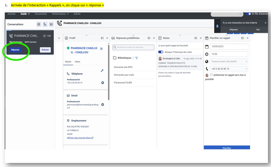Image resolution: width=271 pixels, height=167 pixels.
Task: Click the phone icon beside Conversations
Action: click(x=45, y=24)
